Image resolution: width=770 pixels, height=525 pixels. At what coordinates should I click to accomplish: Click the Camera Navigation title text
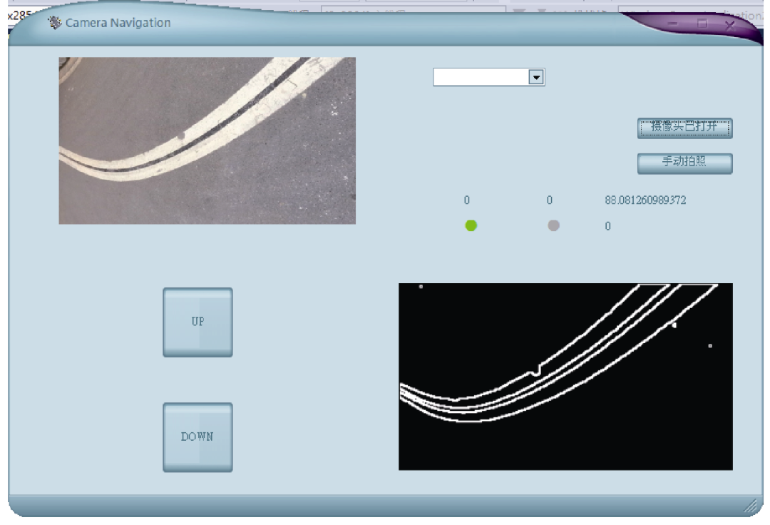[118, 23]
